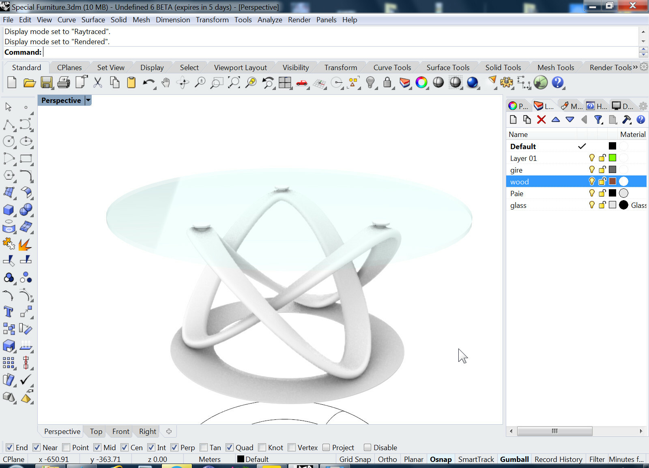Click the layer filter funnel icon
The height and width of the screenshot is (468, 649).
pyautogui.click(x=598, y=120)
